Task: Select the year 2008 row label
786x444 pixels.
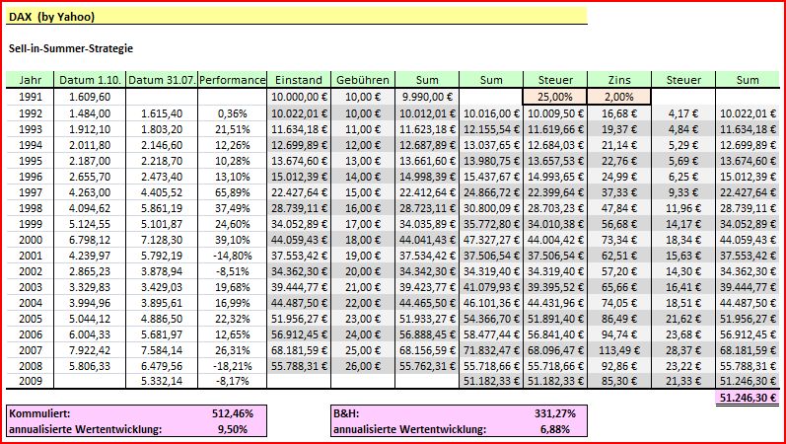Action: click(x=30, y=366)
